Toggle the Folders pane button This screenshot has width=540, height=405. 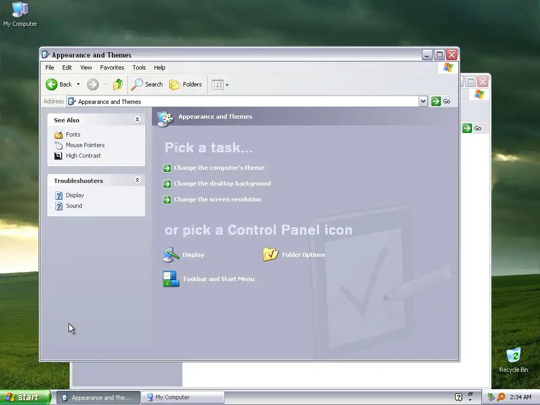click(x=186, y=84)
